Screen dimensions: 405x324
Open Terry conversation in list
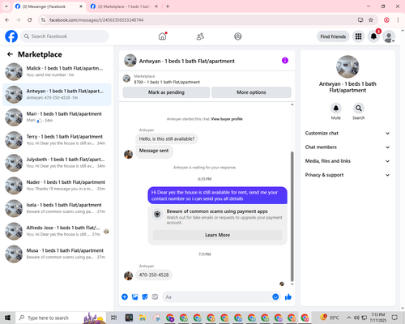tap(57, 140)
